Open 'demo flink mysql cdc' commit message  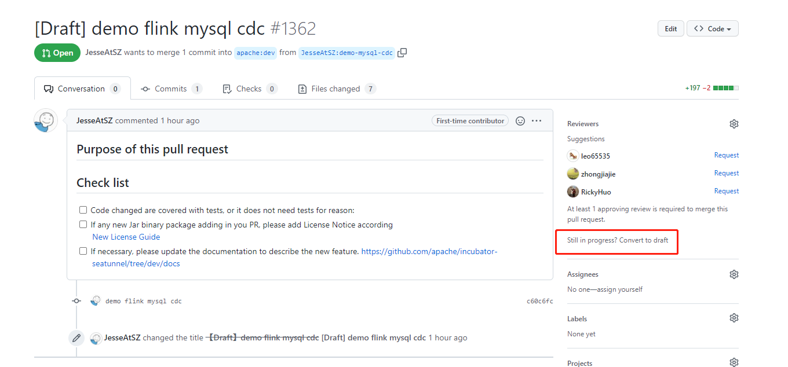(x=144, y=301)
